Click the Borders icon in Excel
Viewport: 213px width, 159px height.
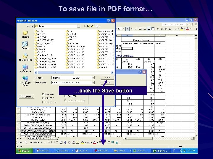click(x=176, y=29)
